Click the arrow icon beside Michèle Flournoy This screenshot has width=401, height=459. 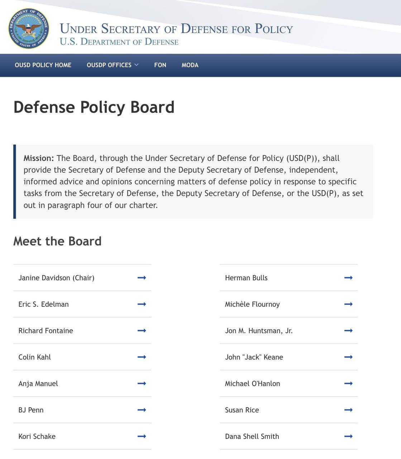coord(348,304)
